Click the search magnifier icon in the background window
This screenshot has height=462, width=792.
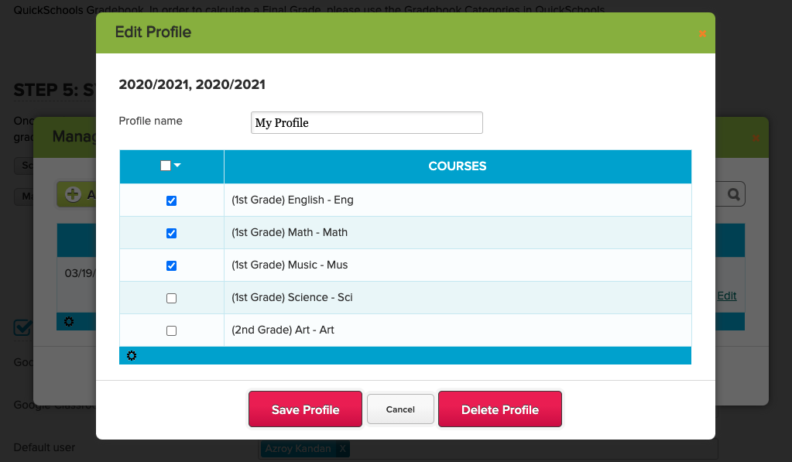pyautogui.click(x=733, y=194)
